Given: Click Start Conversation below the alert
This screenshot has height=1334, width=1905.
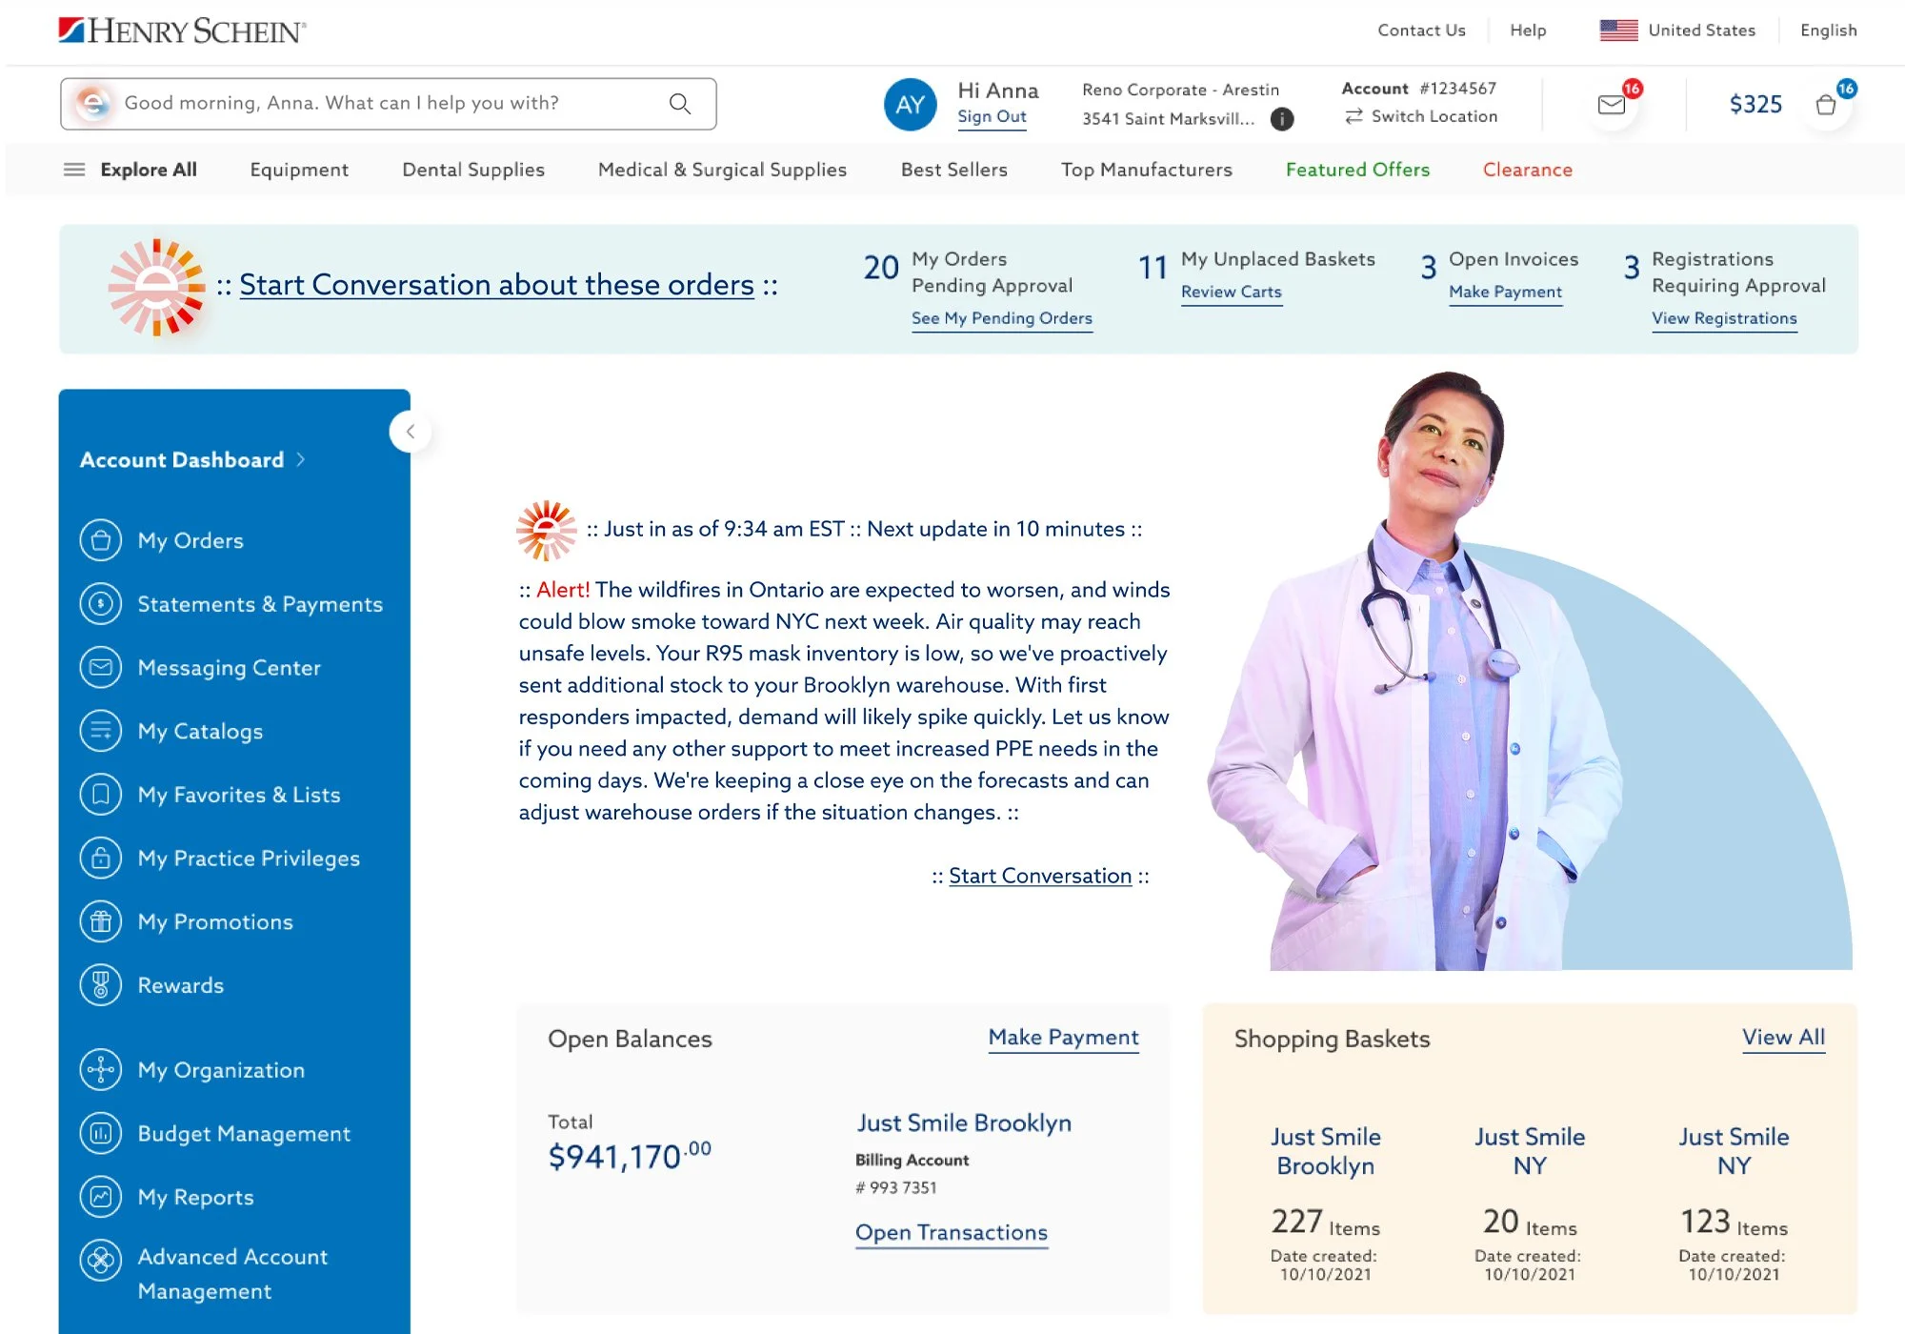Looking at the screenshot, I should (1040, 876).
